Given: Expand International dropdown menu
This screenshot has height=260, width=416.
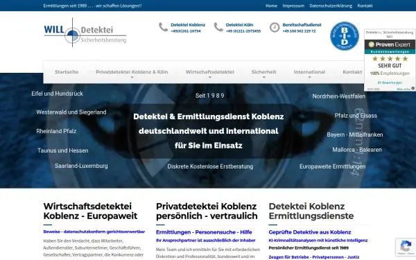Looking at the screenshot, I should pyautogui.click(x=309, y=72).
